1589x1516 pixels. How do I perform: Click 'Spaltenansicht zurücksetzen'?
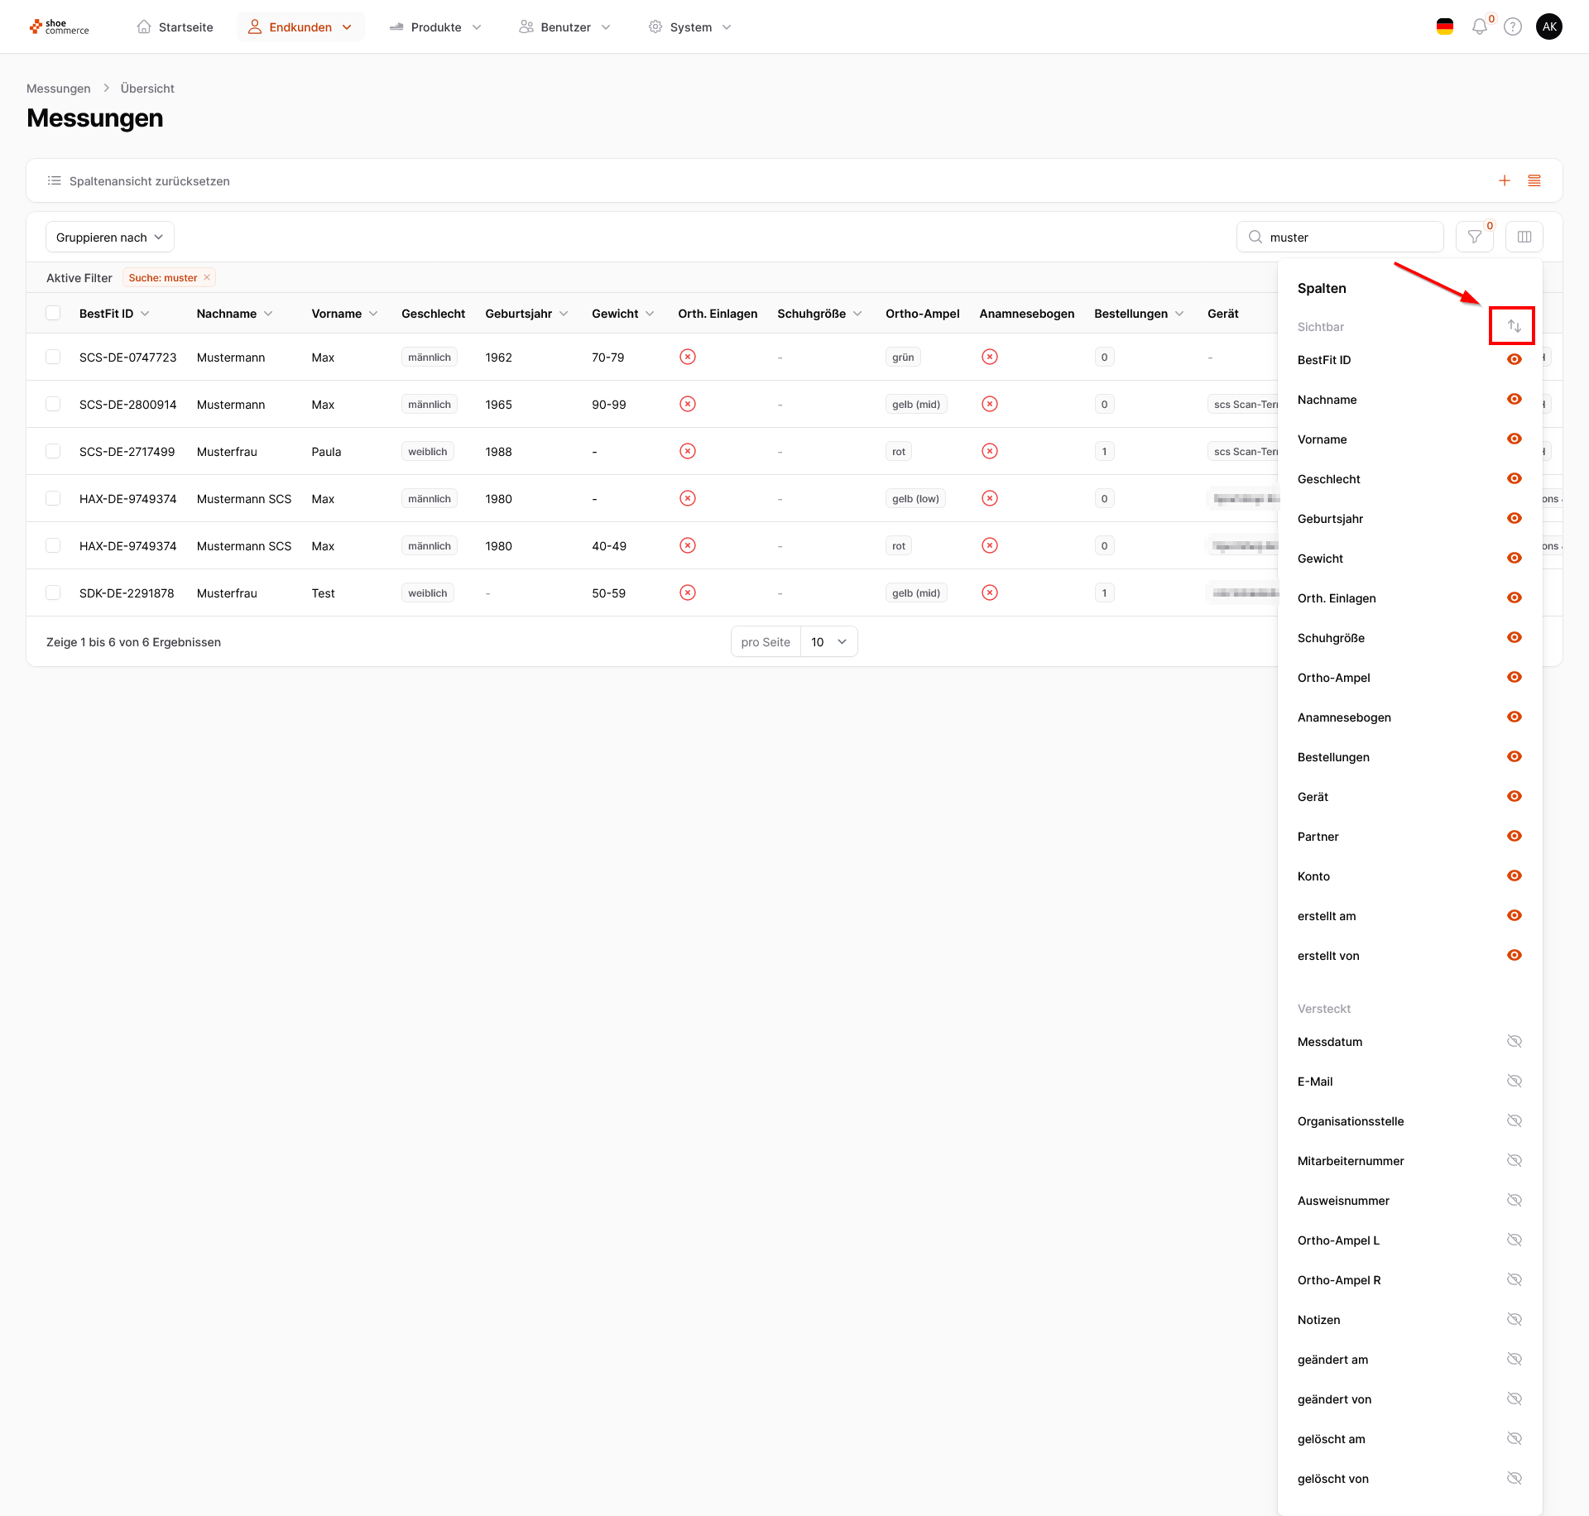[149, 181]
